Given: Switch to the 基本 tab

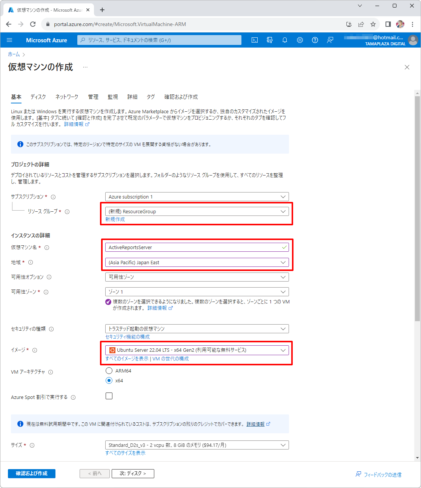Looking at the screenshot, I should click(x=16, y=97).
